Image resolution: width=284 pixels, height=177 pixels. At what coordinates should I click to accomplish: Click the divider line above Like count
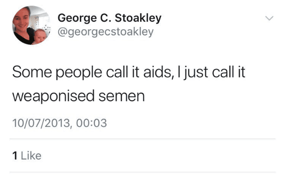pyautogui.click(x=142, y=139)
